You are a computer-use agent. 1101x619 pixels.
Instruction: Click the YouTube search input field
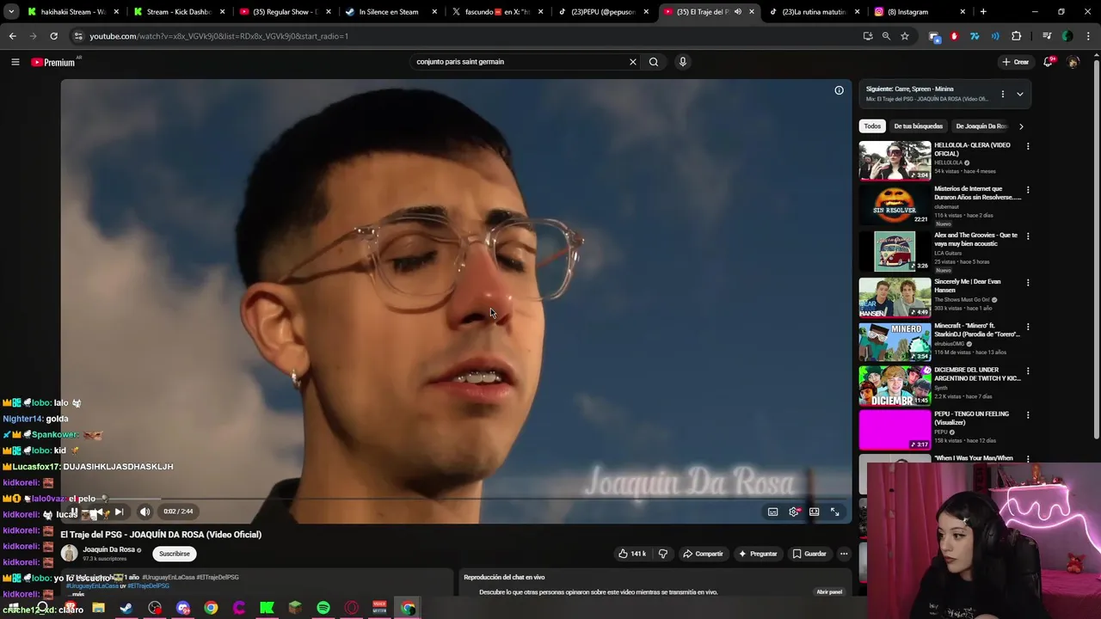pos(520,62)
